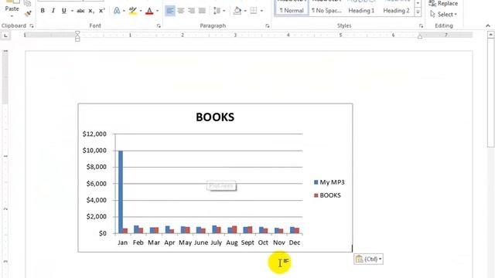Apply the No Spacing style
This screenshot has height=278, width=495.
pyautogui.click(x=326, y=8)
